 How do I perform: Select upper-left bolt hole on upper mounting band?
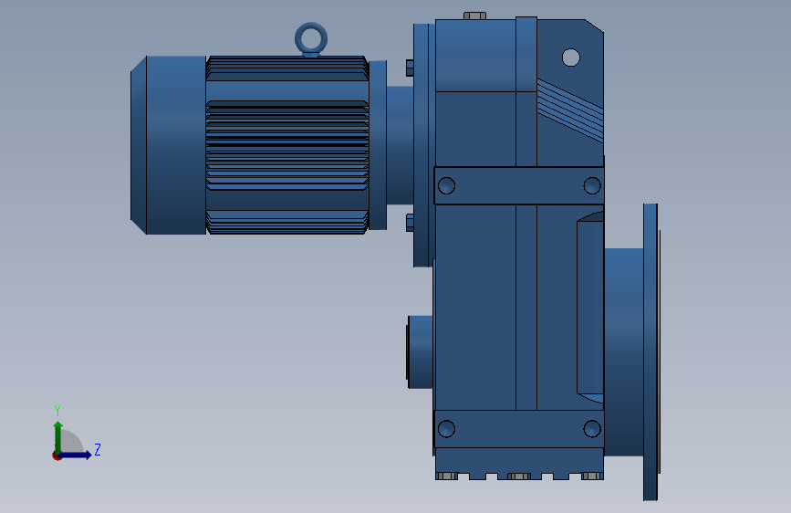(446, 186)
